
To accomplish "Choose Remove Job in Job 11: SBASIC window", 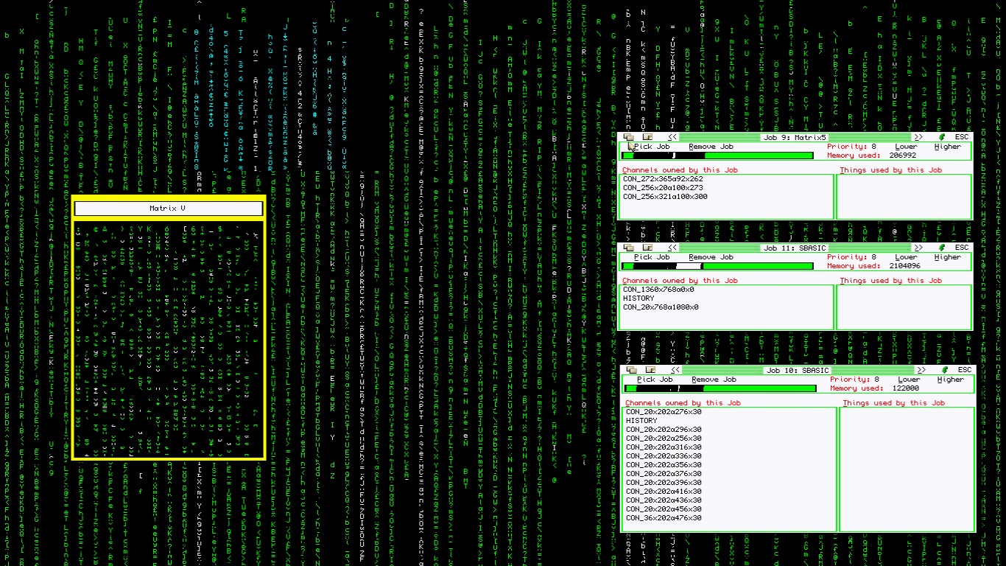I will 711,257.
